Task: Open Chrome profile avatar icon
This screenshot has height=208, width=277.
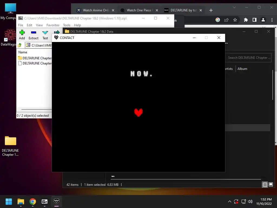Action: point(263,20)
